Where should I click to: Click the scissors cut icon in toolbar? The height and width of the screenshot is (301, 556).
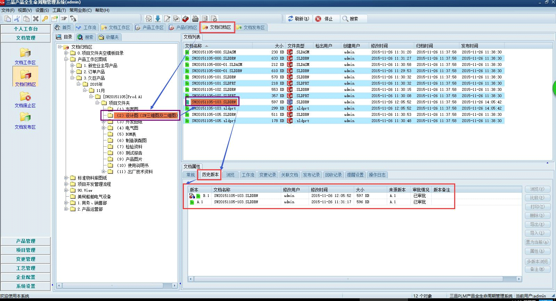[x=17, y=19]
